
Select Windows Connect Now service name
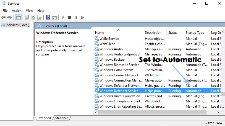coord(121,75)
